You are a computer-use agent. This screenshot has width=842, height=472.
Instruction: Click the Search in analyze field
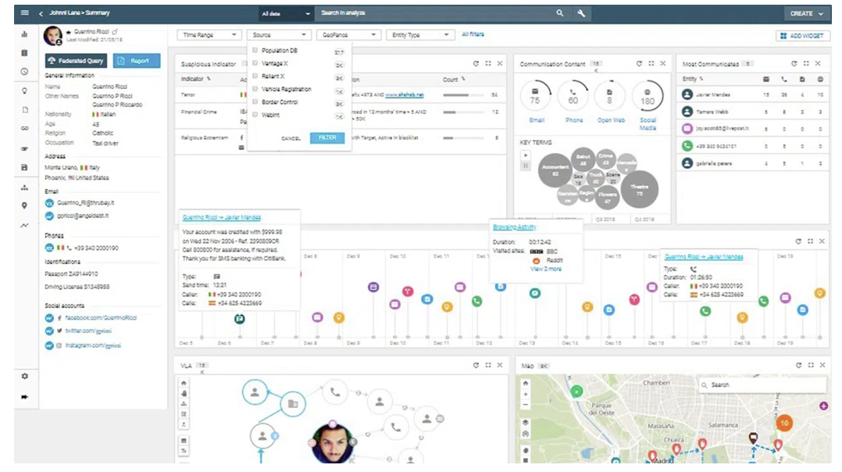point(435,13)
